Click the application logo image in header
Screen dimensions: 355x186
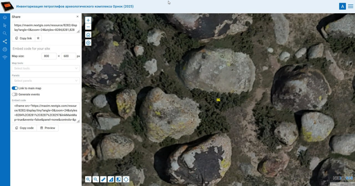click(8, 6)
